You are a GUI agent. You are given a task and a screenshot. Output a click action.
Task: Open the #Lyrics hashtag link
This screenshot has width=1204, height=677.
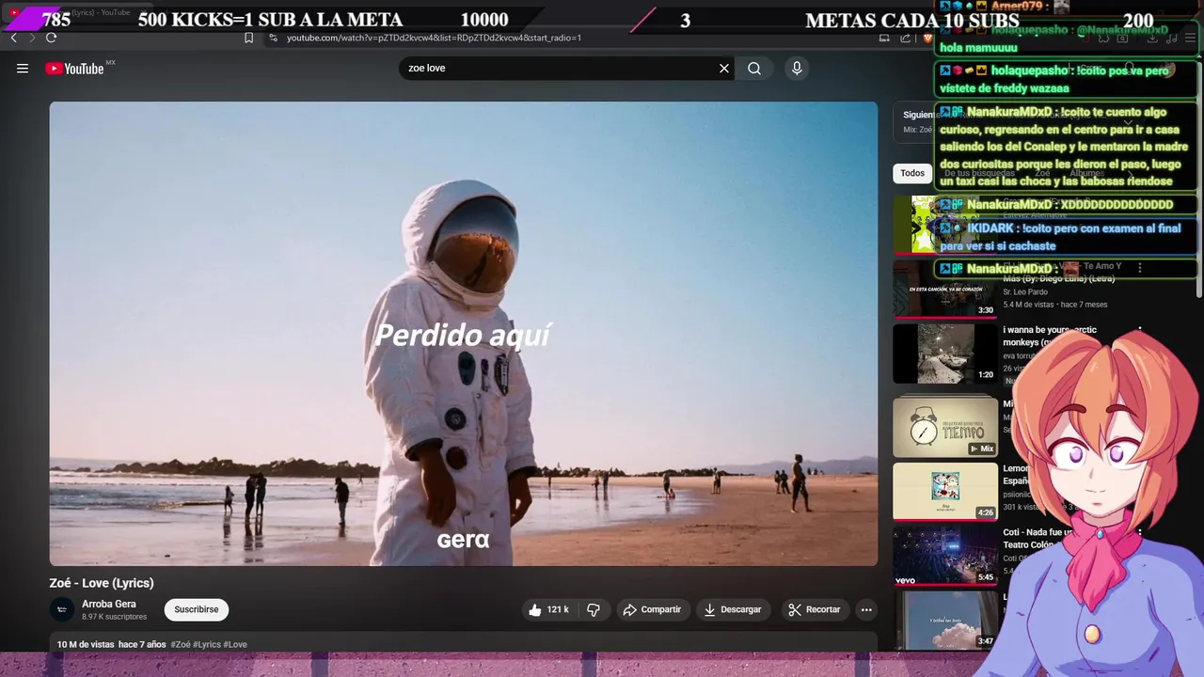point(207,644)
